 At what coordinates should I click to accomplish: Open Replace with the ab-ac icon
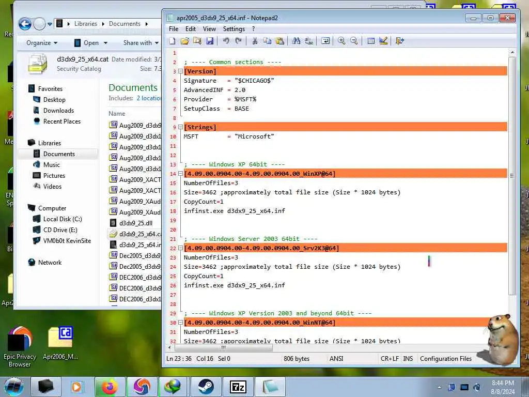(x=309, y=41)
